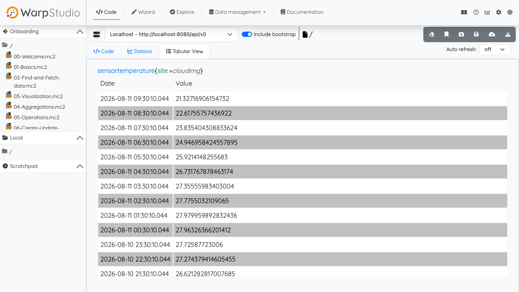Click the chart statistics icon in header
Screen dimensions: 519x292
[487, 12]
